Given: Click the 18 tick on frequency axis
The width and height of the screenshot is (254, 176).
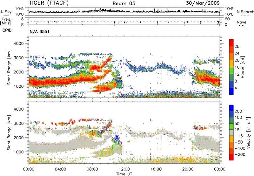Looking at the screenshot, I should [x=21, y=19].
